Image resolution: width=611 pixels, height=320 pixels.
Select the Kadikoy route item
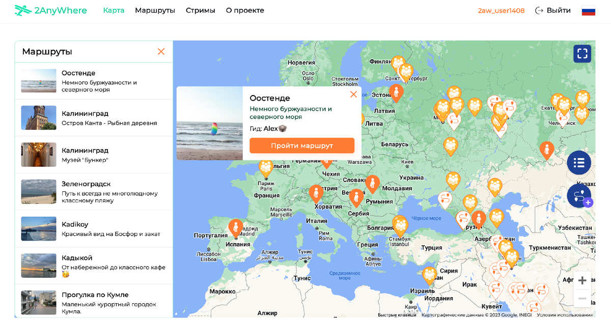tap(94, 229)
